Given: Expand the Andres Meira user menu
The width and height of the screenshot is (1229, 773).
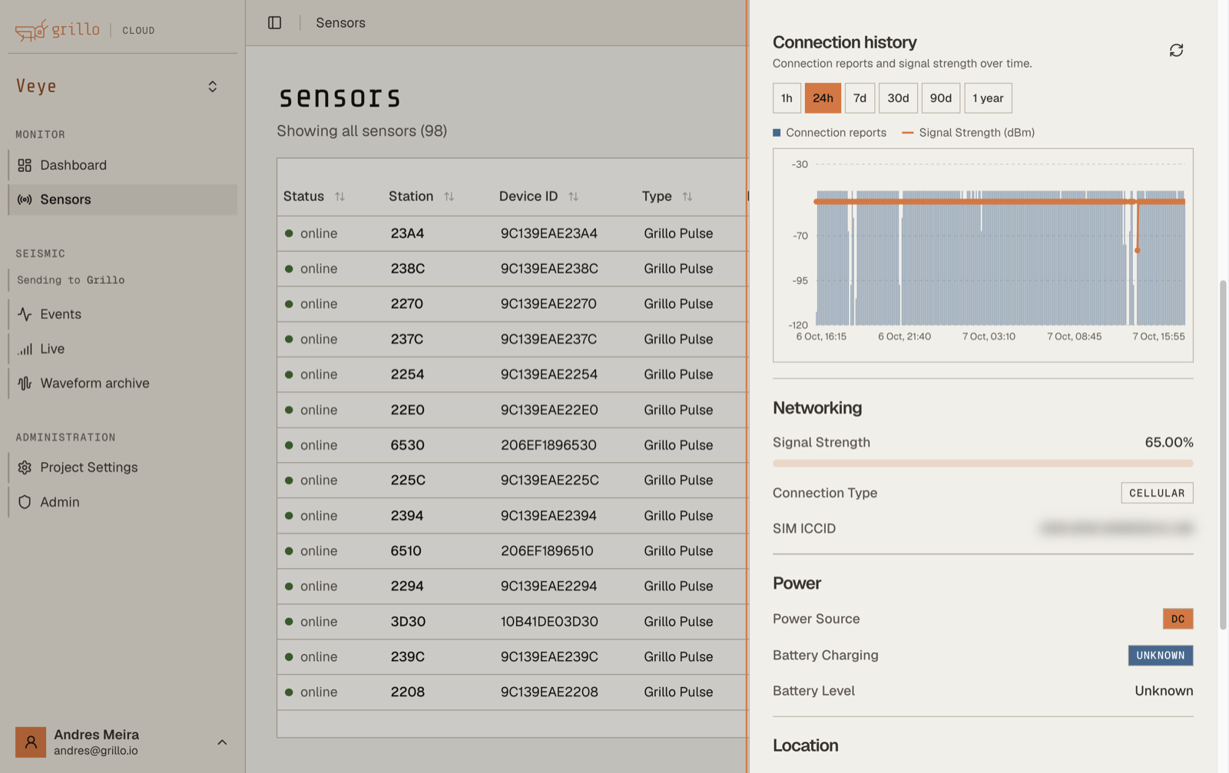Looking at the screenshot, I should pyautogui.click(x=222, y=742).
